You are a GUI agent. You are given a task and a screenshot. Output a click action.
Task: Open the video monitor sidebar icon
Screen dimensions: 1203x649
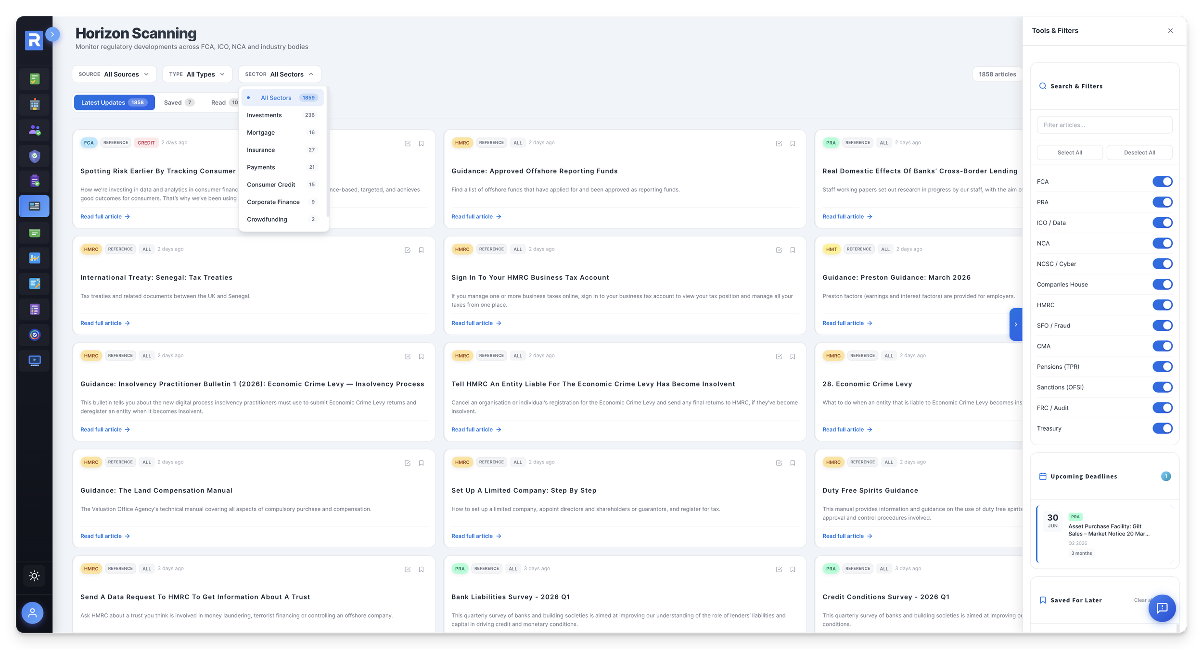pos(34,360)
